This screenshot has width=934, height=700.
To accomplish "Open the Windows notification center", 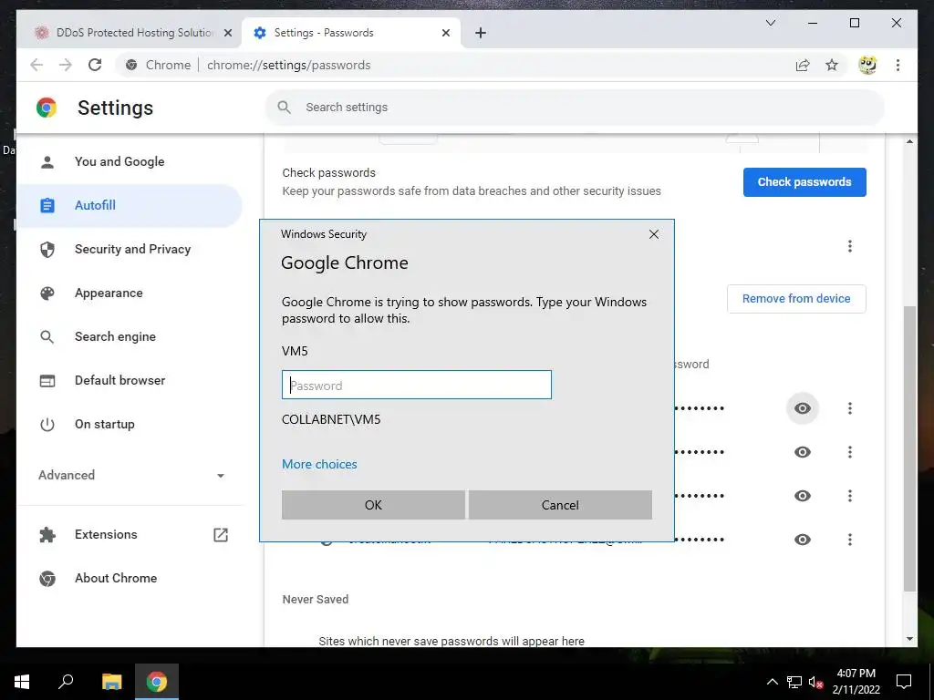I will (x=904, y=682).
